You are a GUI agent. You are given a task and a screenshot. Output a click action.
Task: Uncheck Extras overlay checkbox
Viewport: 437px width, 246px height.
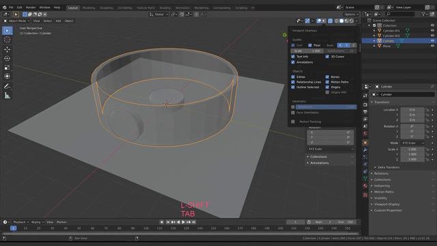click(x=293, y=77)
